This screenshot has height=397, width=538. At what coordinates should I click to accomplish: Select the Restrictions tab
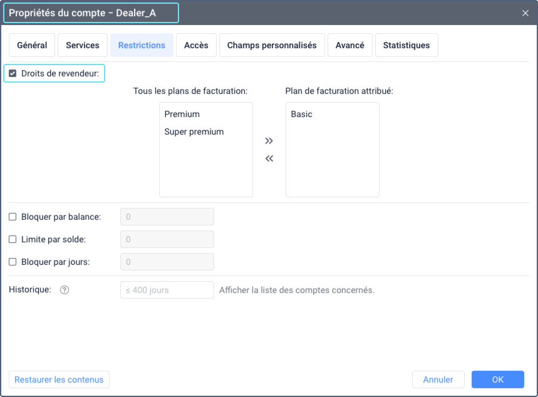[x=141, y=45]
